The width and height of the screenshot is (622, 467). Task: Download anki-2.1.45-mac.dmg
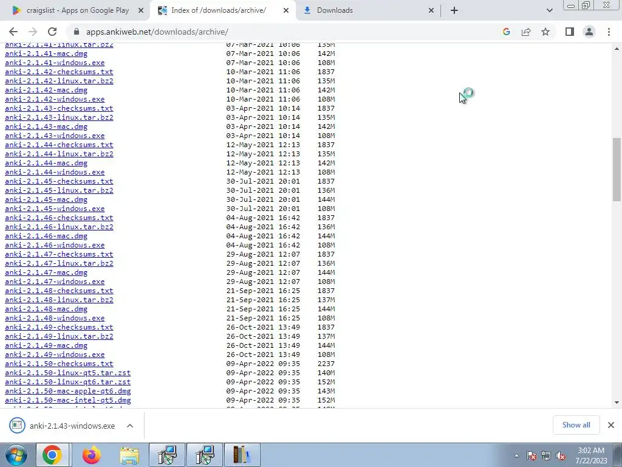click(46, 199)
